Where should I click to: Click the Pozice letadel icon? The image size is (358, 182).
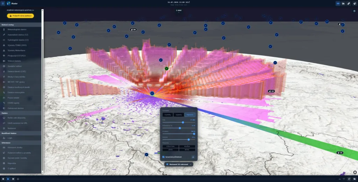tap(4, 97)
